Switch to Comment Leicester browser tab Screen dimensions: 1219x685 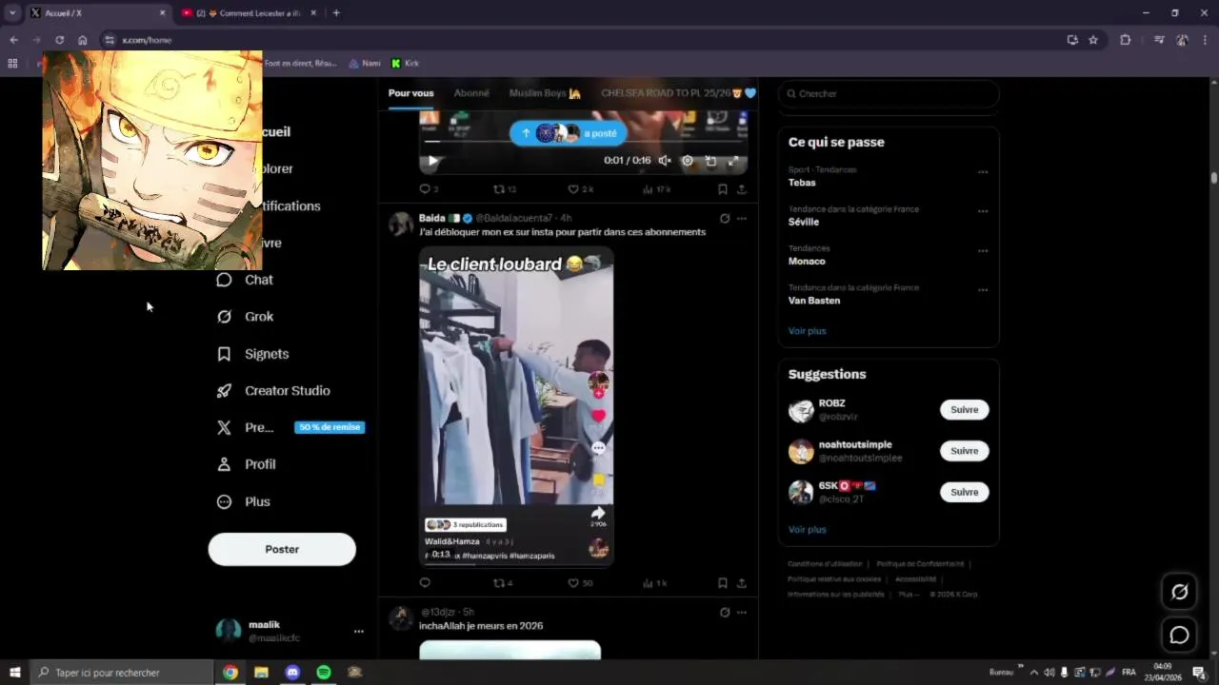[250, 13]
